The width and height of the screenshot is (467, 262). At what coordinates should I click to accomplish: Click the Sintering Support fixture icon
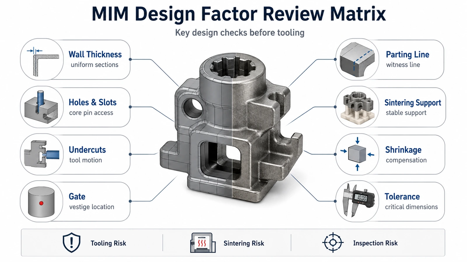pos(358,107)
